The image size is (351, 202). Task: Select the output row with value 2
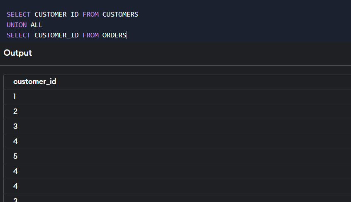(177, 112)
